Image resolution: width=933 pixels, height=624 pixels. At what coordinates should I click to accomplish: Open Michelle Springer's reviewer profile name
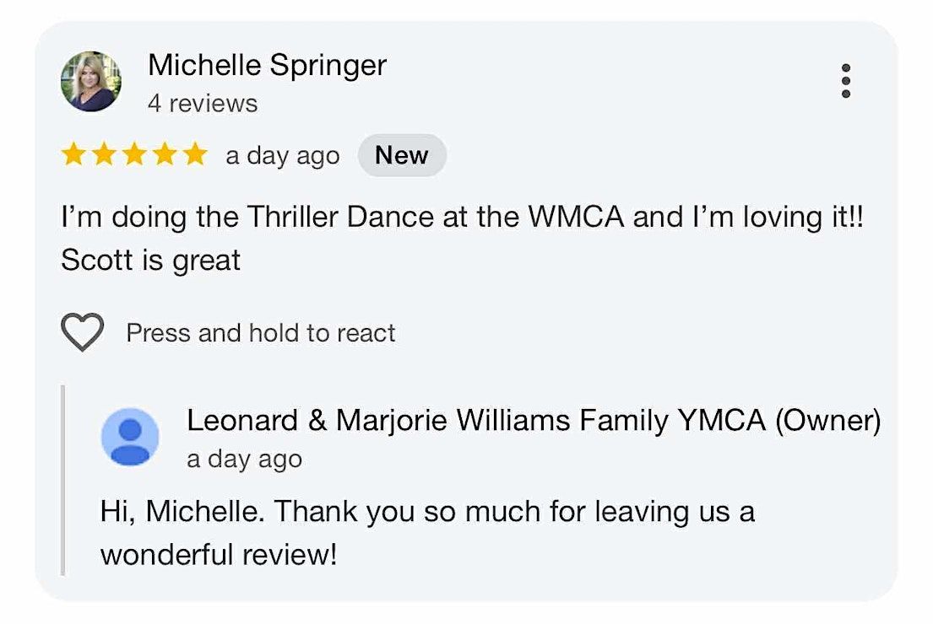[267, 65]
